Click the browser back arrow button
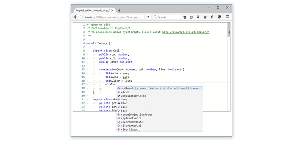 [x=76, y=17]
